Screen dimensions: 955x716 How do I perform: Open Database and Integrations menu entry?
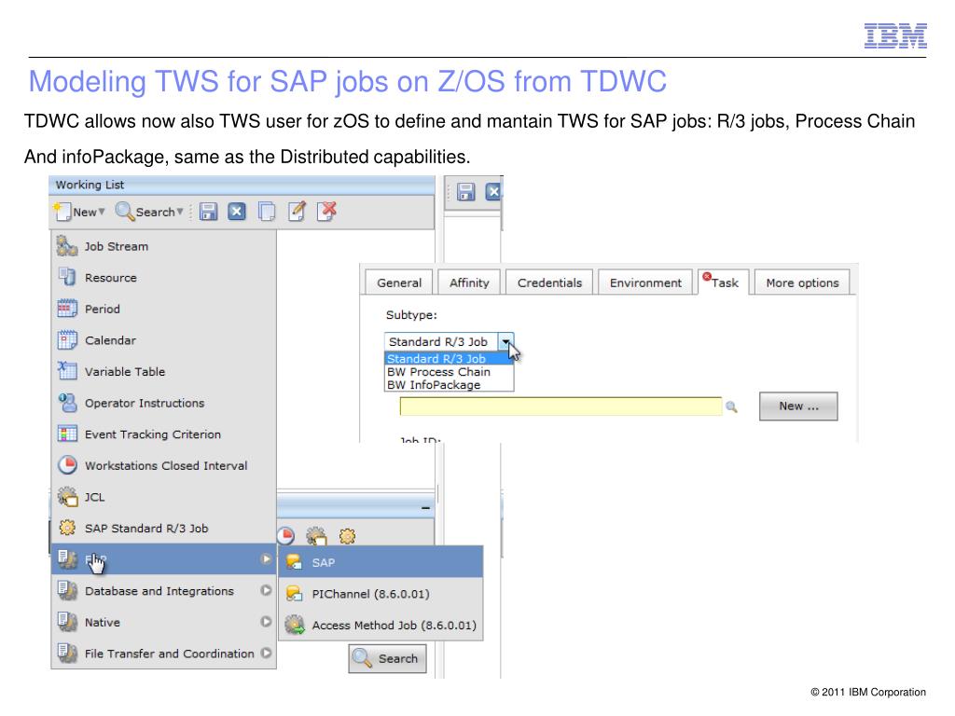point(163,591)
